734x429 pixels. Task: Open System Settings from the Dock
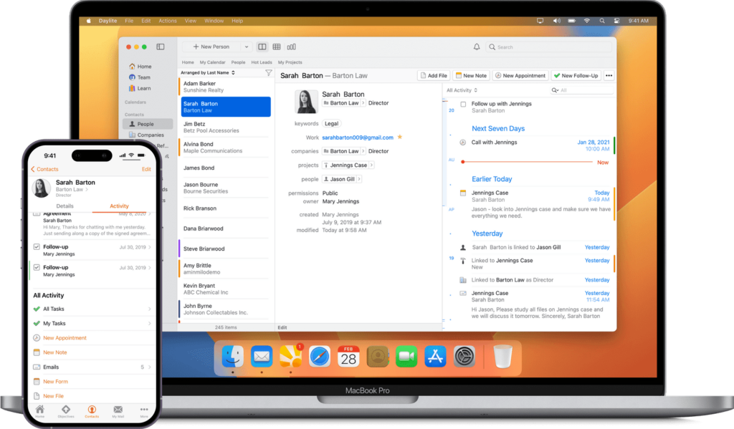pos(464,357)
